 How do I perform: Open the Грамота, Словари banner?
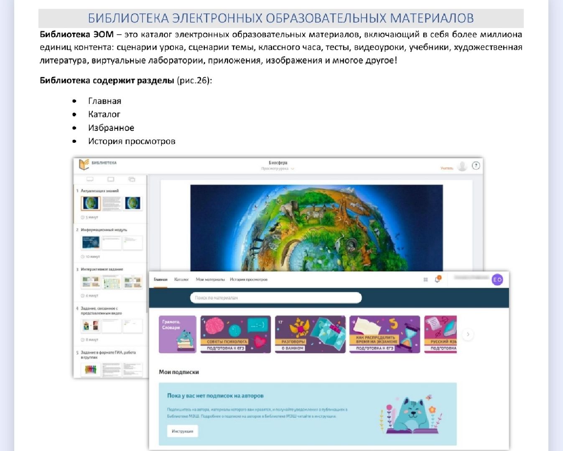[x=178, y=334]
